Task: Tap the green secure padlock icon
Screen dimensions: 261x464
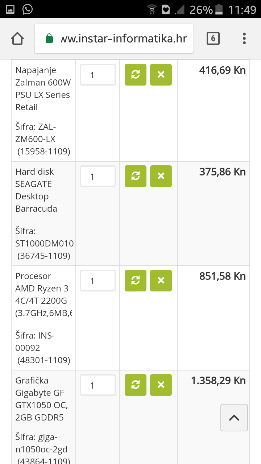Action: click(49, 38)
